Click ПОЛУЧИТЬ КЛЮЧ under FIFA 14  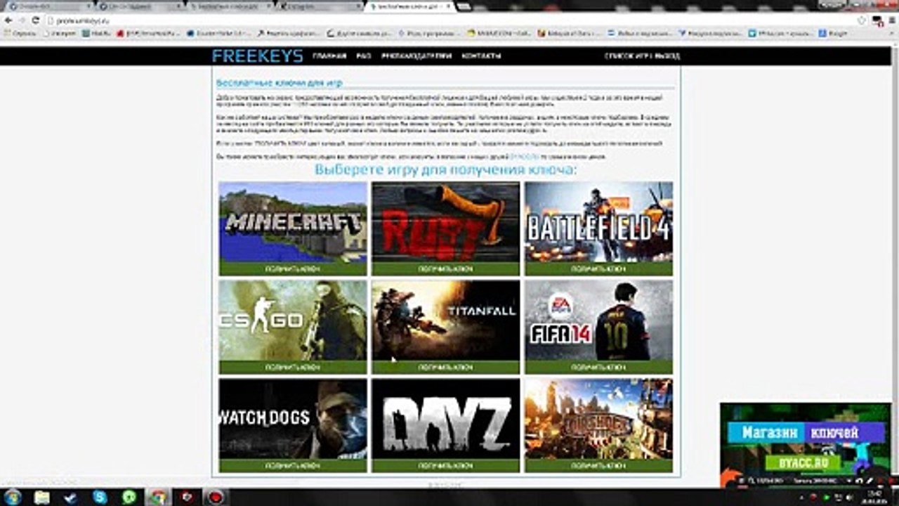click(x=599, y=367)
